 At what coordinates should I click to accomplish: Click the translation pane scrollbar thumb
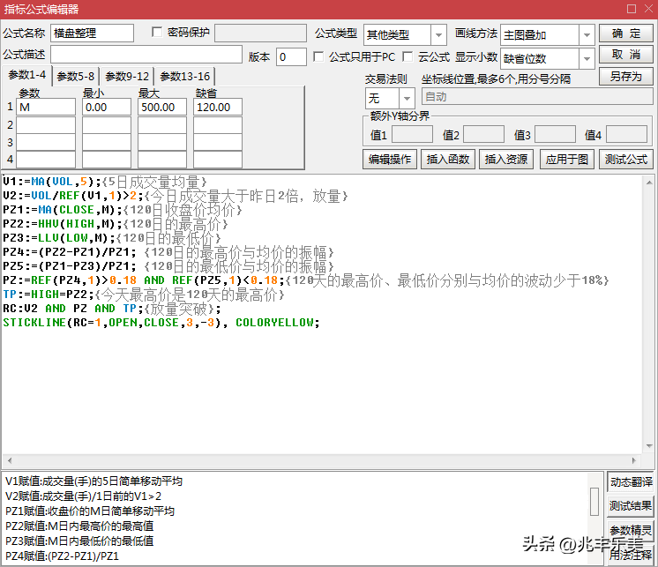594,501
